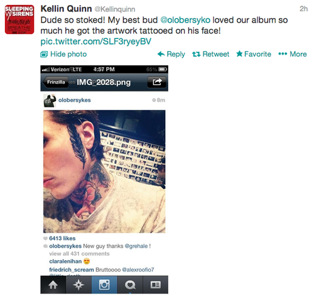
Task: Tap the camera tab icon
Action: [104, 285]
